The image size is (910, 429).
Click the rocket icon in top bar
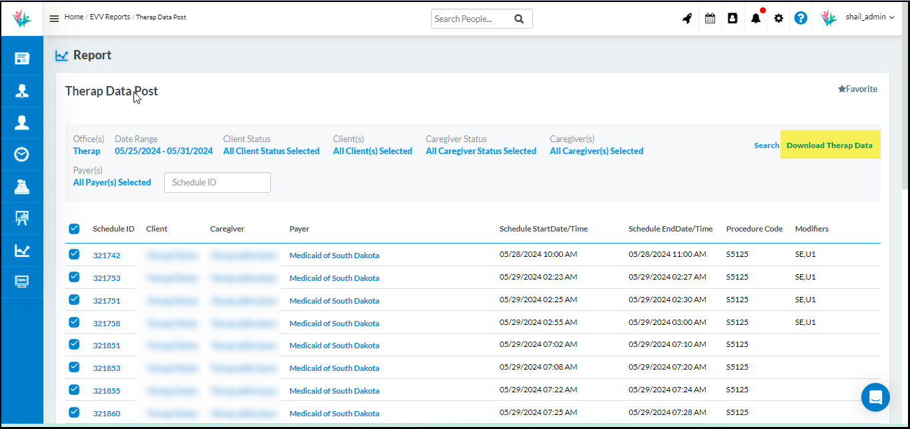(687, 19)
